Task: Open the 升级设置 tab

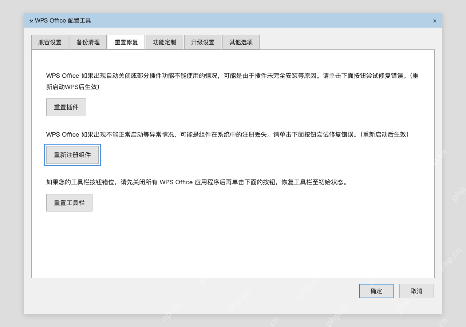Action: tap(203, 42)
